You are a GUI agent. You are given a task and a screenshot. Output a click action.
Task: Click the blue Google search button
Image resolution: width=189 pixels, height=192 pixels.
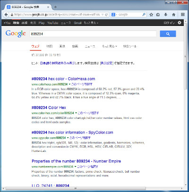[168, 34]
